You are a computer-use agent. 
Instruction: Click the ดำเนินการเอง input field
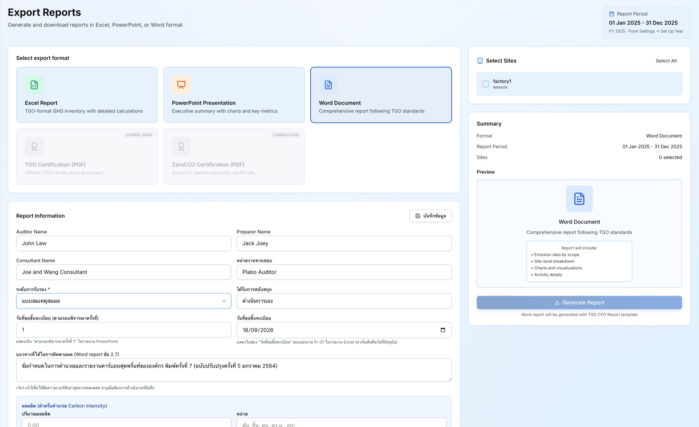[x=344, y=301]
